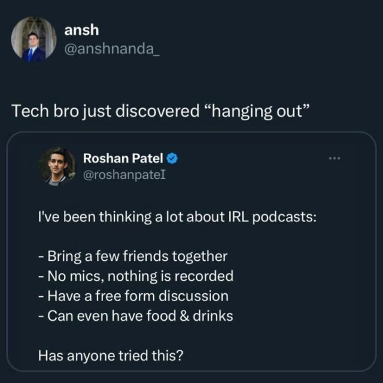The height and width of the screenshot is (383, 383).
Task: Select the Can even have food & drinks line
Action: pos(136,316)
